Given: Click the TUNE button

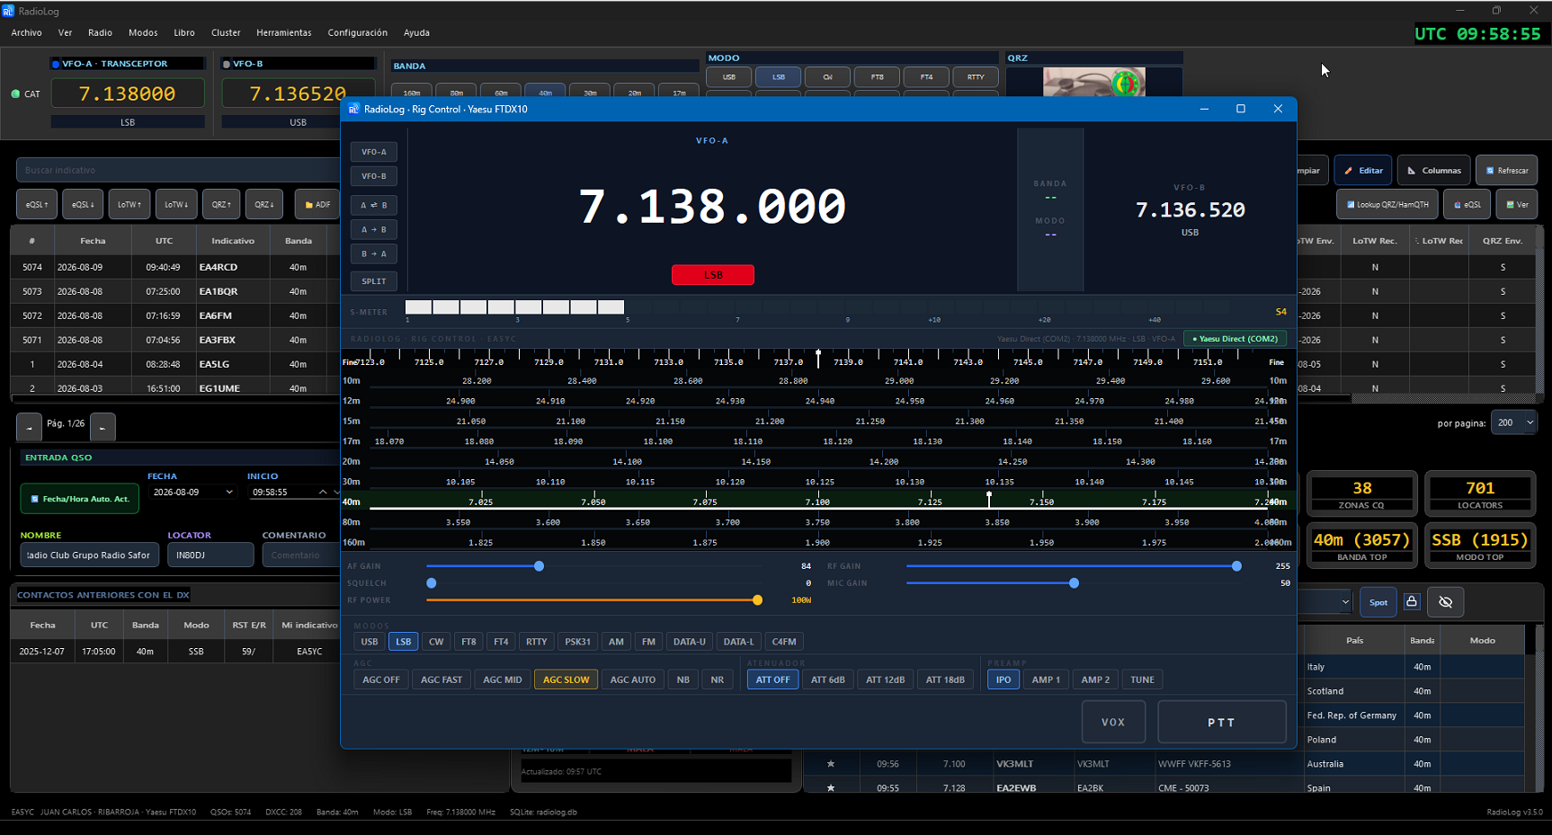Looking at the screenshot, I should coord(1142,680).
